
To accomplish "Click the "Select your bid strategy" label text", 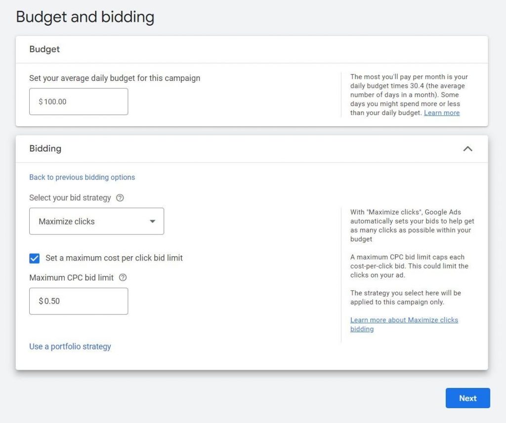I will (70, 198).
